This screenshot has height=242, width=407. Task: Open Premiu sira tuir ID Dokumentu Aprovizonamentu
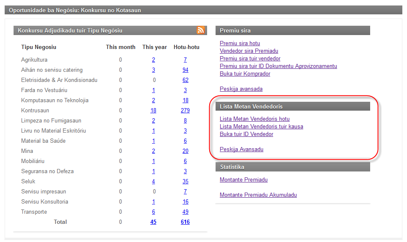coord(278,66)
